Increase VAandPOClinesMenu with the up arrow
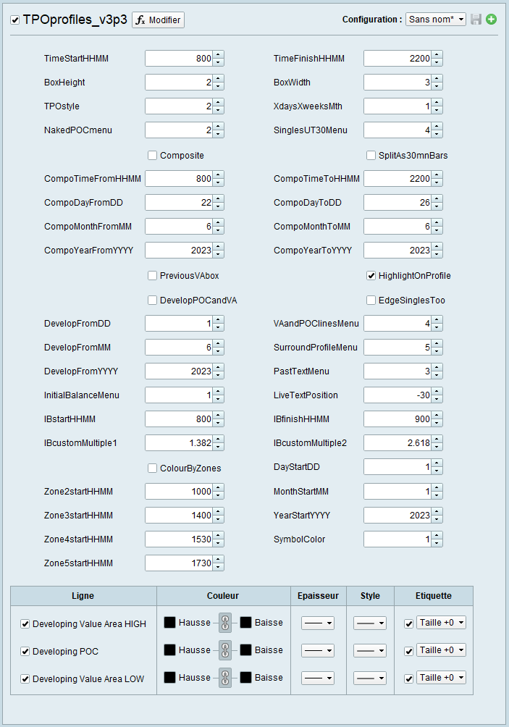The image size is (509, 727). click(437, 320)
